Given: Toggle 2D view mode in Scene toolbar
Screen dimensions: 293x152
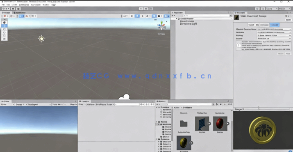Looking at the screenshot, I should [132, 16].
